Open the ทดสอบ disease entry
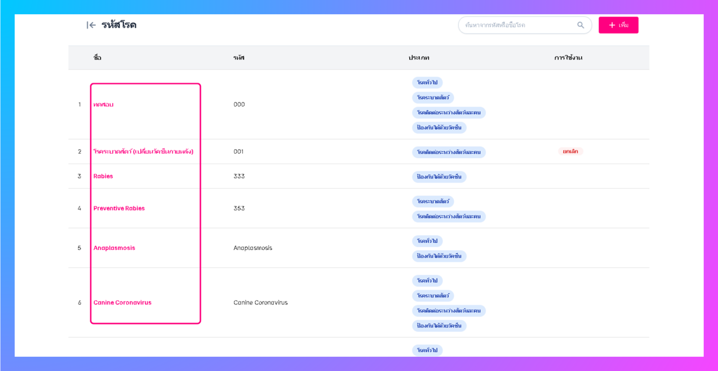 coord(104,105)
